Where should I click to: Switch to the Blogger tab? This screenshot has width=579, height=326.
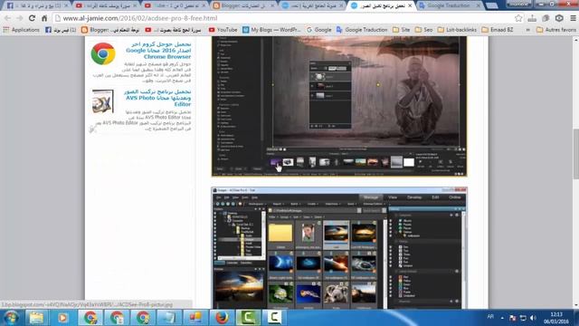[x=243, y=5]
